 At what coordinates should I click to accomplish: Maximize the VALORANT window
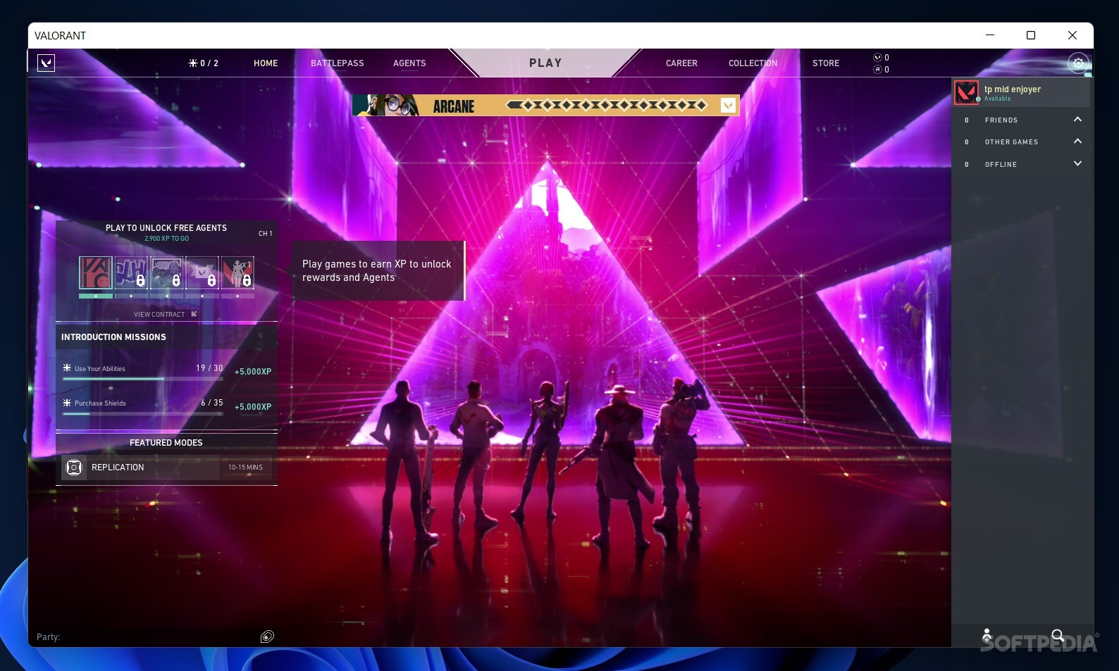click(1031, 35)
